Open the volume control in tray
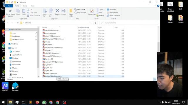Viewport: 188px width, 105px height. coord(169,102)
